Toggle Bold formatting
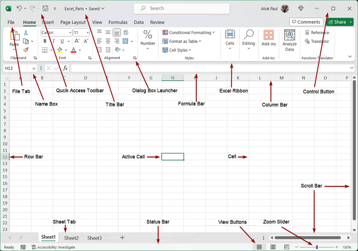 45,41
